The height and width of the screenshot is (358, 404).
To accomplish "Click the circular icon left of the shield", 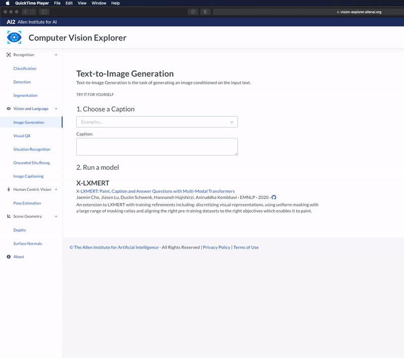I will 193,12.
